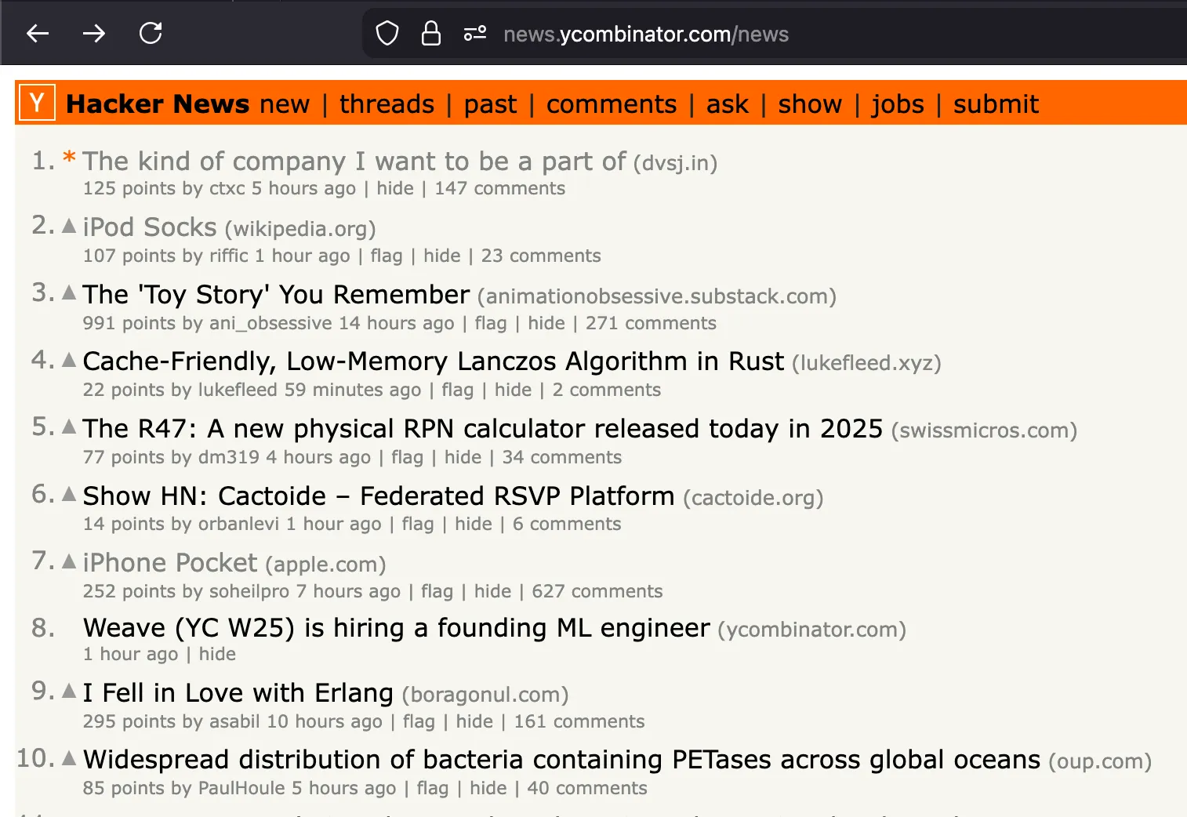The image size is (1187, 817).
Task: Upvote the Lanczos Algorithm in Rust story
Action: pyautogui.click(x=69, y=360)
